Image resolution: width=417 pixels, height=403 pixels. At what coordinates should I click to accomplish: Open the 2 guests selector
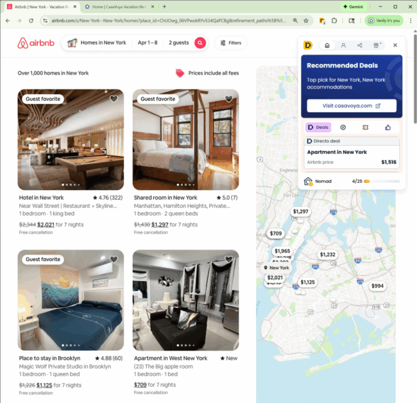(x=179, y=43)
